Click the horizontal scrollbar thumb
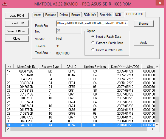166x139 pixels. coord(79,129)
